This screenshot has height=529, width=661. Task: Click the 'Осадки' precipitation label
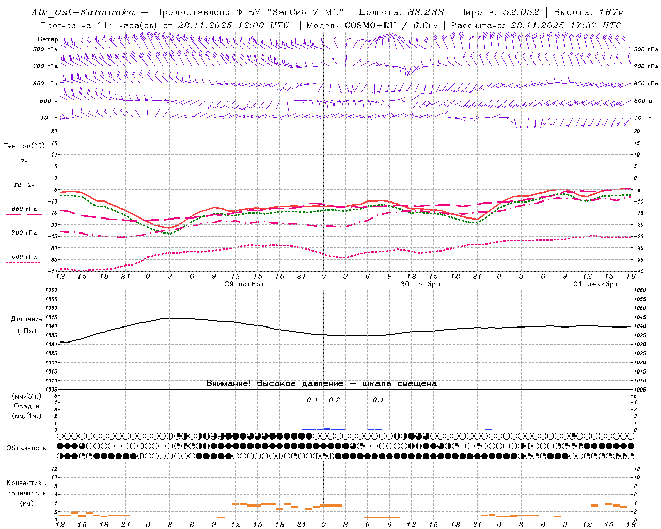click(27, 406)
